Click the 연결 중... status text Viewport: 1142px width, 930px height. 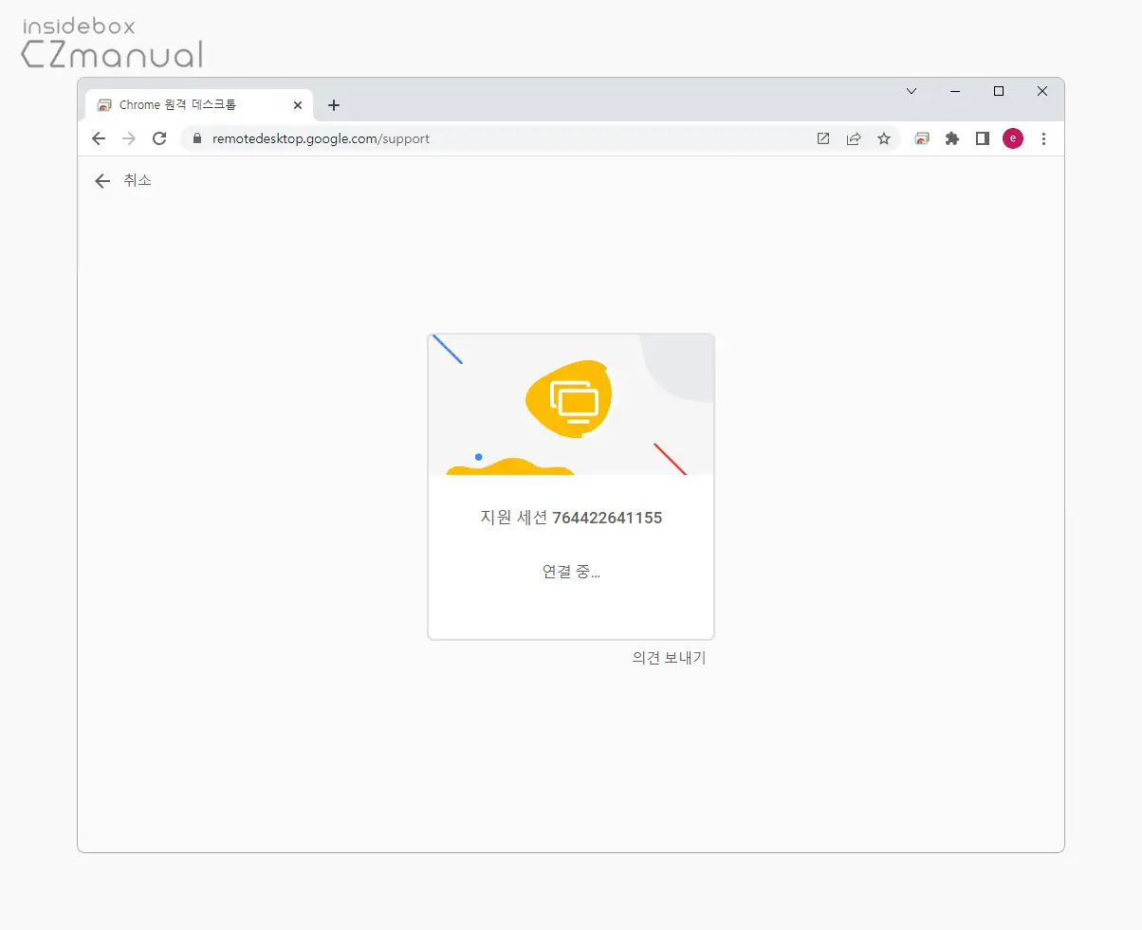pyautogui.click(x=571, y=571)
